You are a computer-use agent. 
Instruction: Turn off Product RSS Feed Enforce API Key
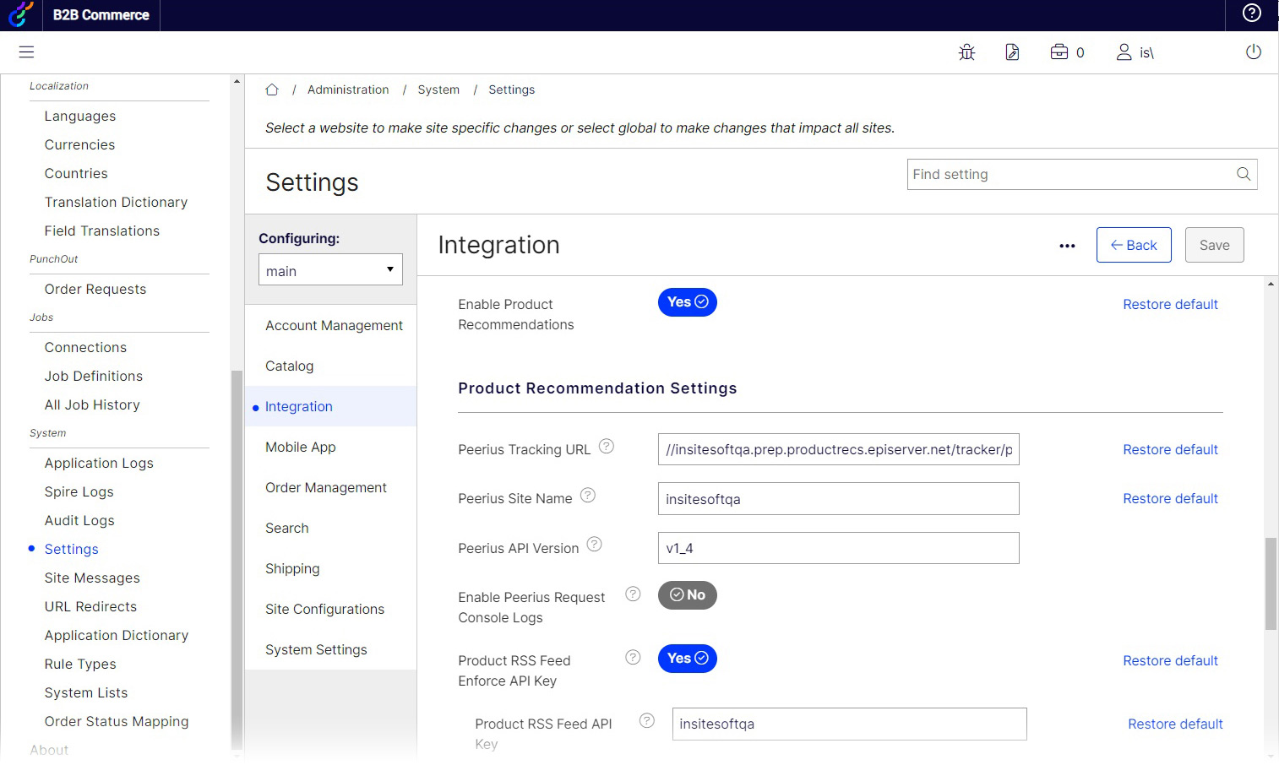(687, 659)
